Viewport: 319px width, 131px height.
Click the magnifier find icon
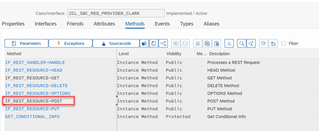(x=242, y=43)
